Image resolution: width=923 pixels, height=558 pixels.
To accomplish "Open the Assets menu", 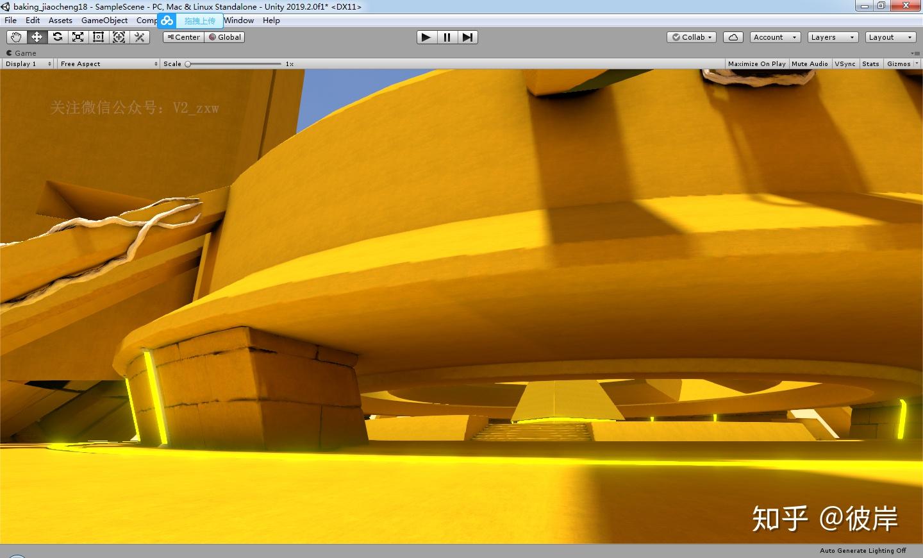I will 60,21.
